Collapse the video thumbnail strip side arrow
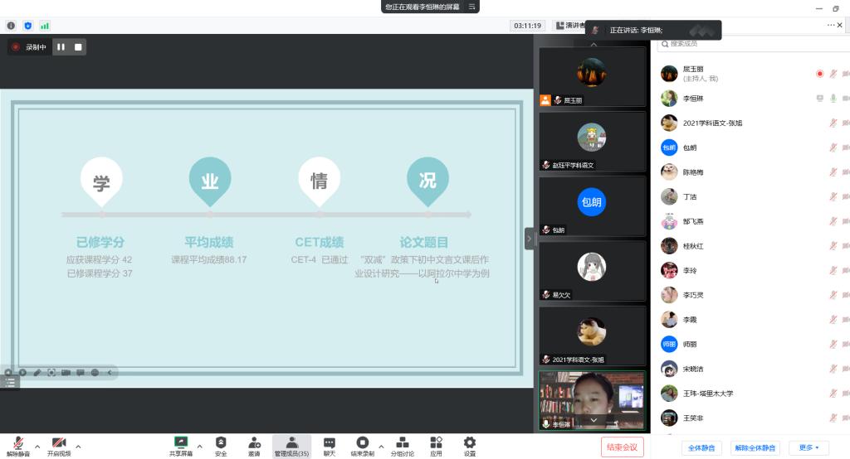 tap(529, 239)
